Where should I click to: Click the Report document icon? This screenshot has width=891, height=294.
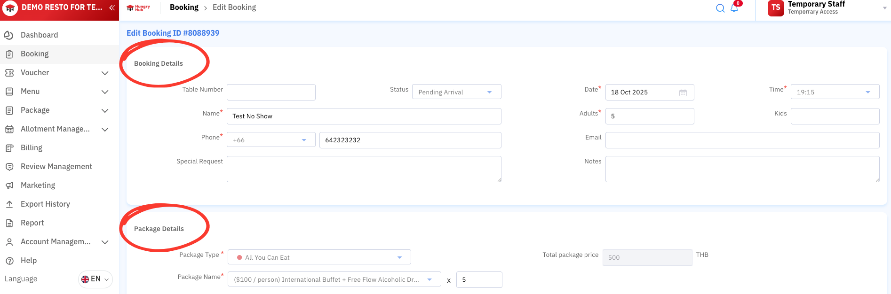(x=9, y=223)
